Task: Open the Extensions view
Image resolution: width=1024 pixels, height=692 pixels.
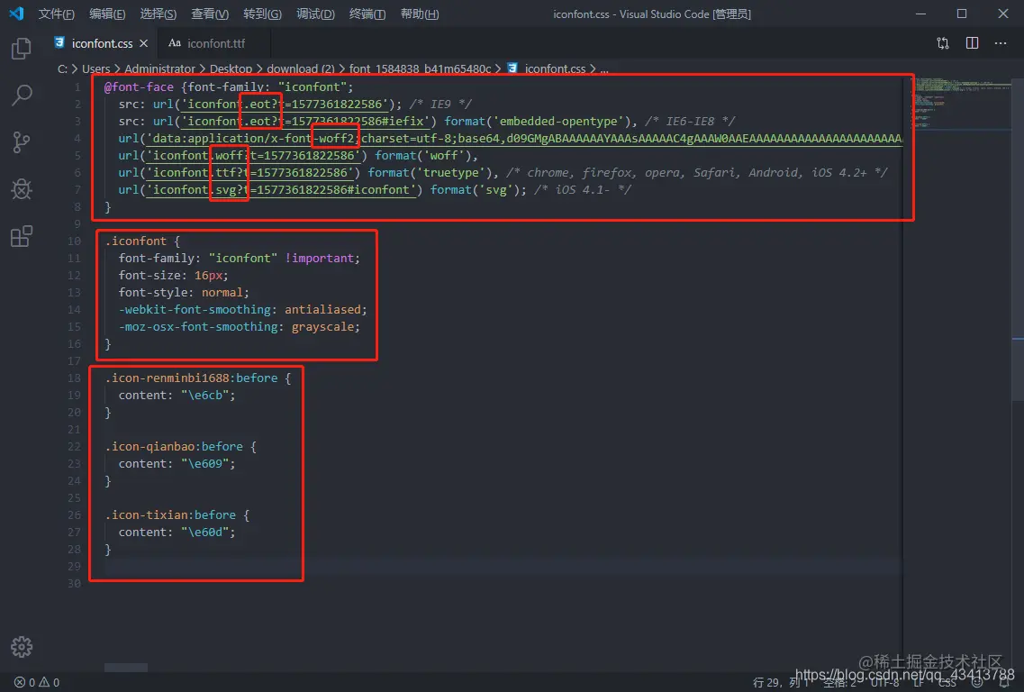Action: [22, 236]
